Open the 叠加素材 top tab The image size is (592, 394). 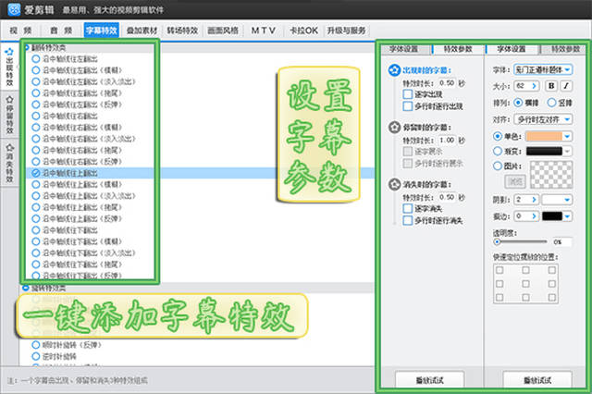[142, 31]
